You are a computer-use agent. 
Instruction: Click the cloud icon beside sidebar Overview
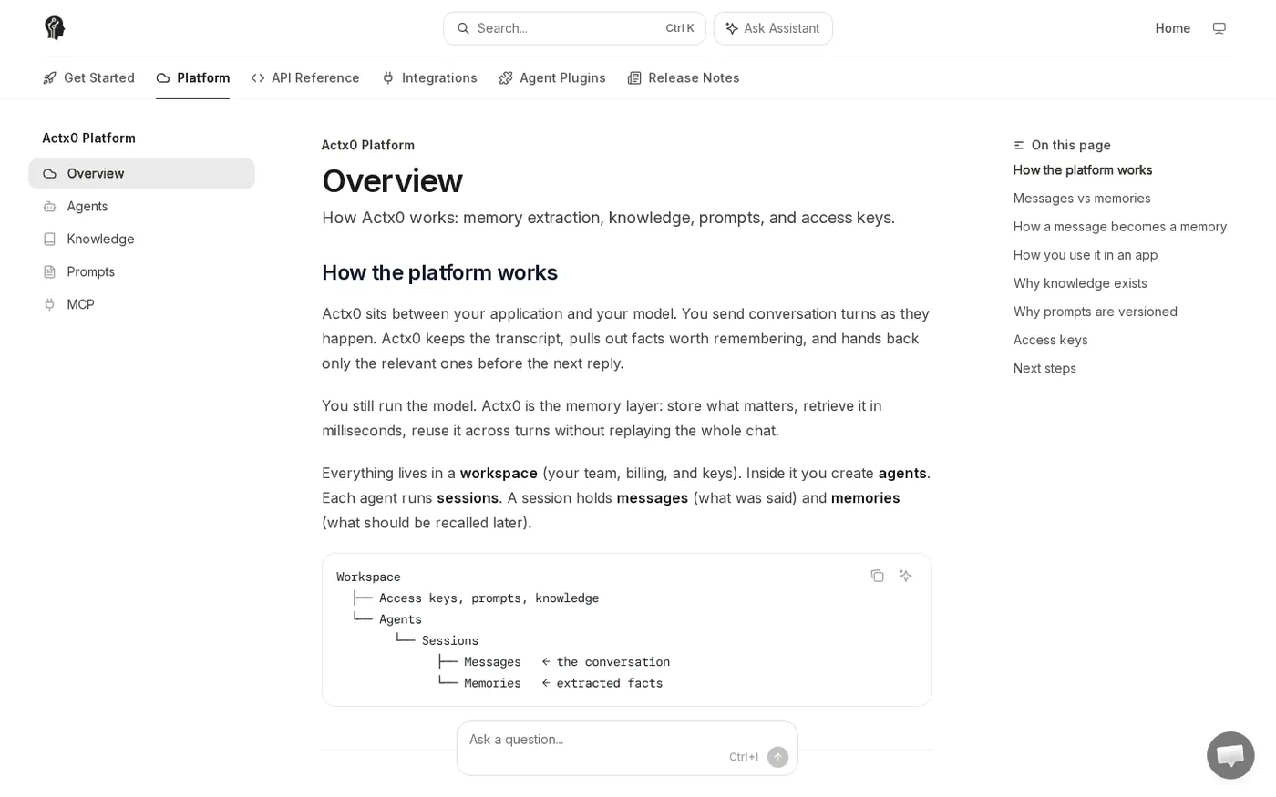(50, 174)
